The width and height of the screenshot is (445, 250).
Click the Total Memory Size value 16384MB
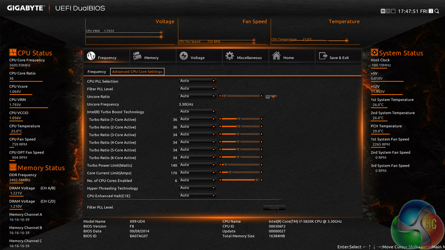(x=277, y=236)
